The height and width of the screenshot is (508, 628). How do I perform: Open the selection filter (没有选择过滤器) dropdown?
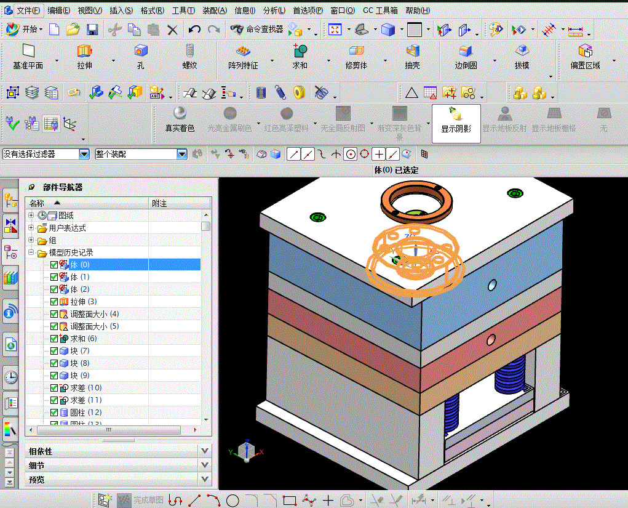coord(84,154)
